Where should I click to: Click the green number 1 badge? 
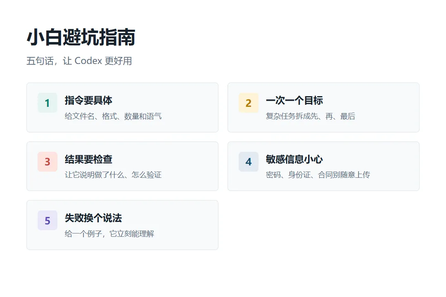coord(47,103)
